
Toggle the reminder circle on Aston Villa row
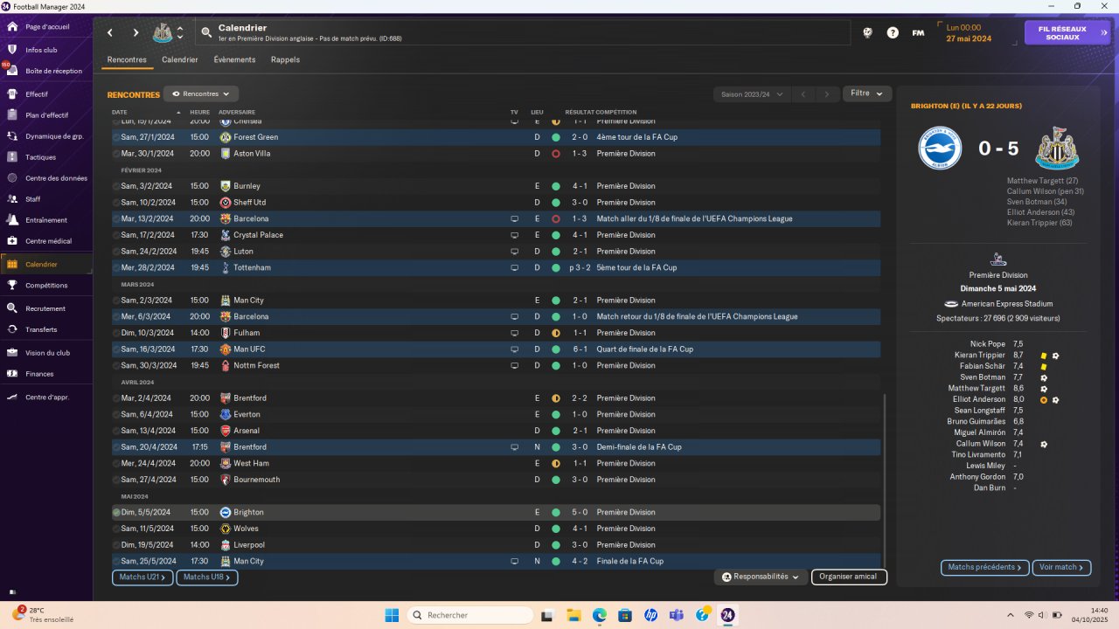pos(116,154)
